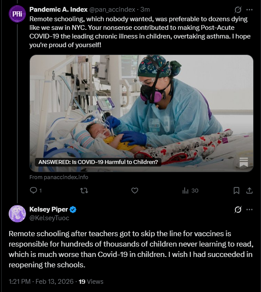Open the hospital photo link card
The height and width of the screenshot is (292, 261).
click(x=142, y=112)
